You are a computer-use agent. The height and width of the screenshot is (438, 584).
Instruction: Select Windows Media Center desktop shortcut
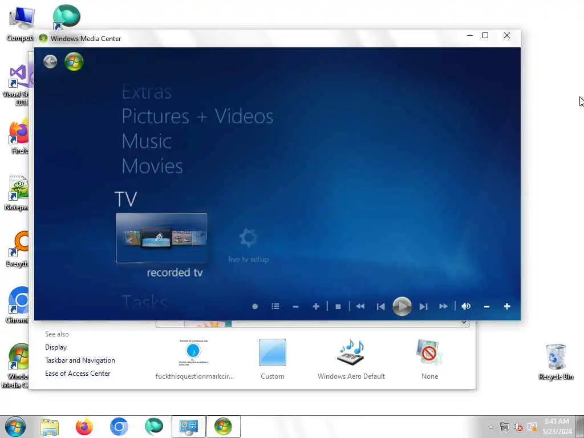[x=15, y=366]
